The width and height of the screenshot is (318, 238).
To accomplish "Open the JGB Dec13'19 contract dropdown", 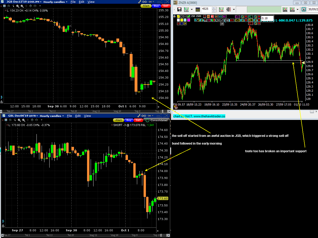I will tap(41, 2).
